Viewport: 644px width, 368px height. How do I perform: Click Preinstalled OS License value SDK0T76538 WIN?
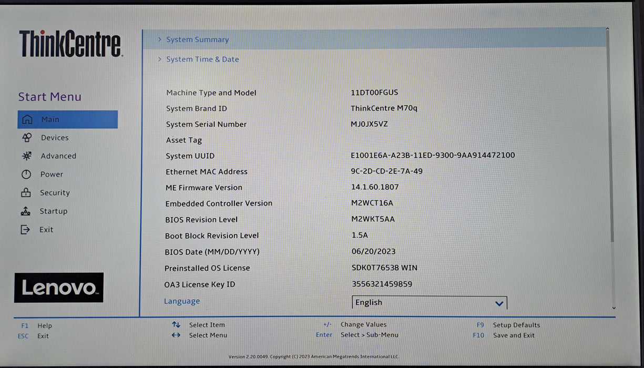384,268
